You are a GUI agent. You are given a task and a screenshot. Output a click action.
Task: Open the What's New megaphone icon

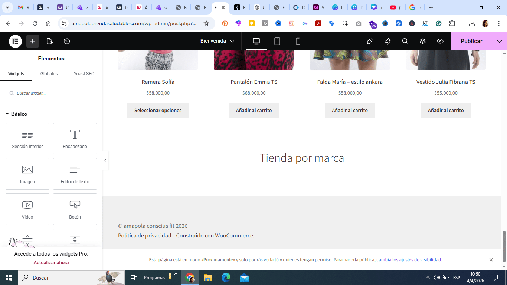tap(388, 41)
